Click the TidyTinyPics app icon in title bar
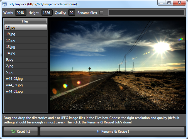Screen dimensions: 188x139 tap(4, 4)
